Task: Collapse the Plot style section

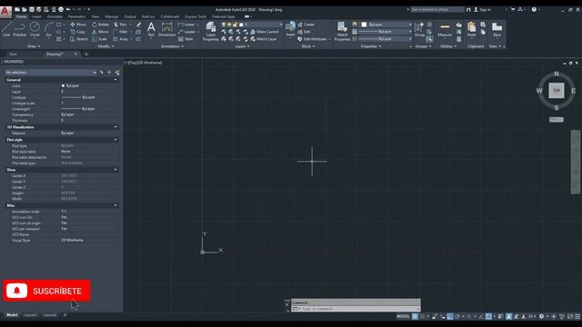Action: point(115,140)
